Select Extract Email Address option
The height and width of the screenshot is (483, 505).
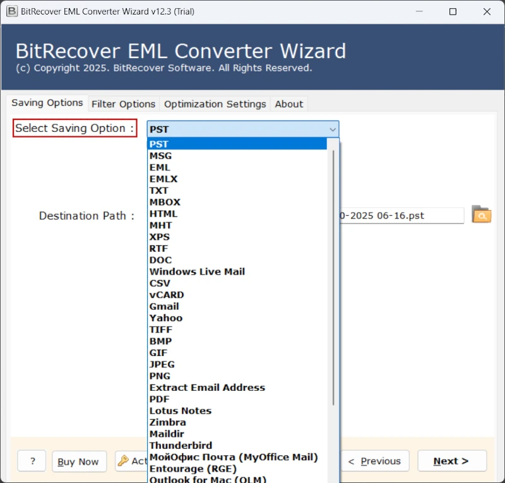click(x=237, y=388)
